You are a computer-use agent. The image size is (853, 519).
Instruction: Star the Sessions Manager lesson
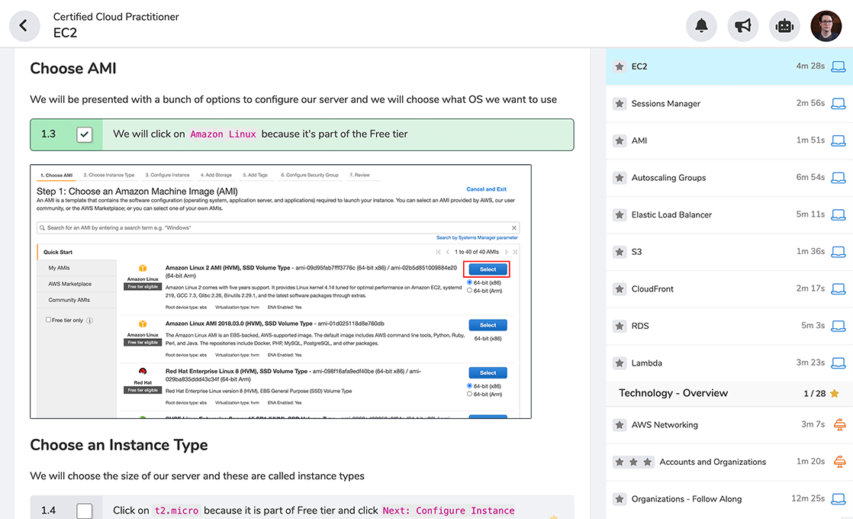(x=619, y=103)
